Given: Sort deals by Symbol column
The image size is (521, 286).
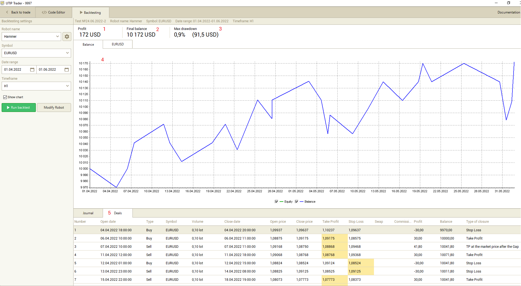Looking at the screenshot, I should pyautogui.click(x=171, y=222).
